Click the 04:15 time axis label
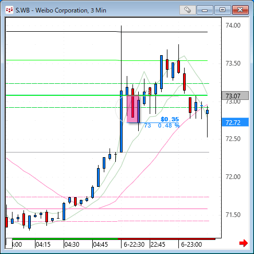Image resolution: width=254 pixels, height=254 pixels. (43, 245)
